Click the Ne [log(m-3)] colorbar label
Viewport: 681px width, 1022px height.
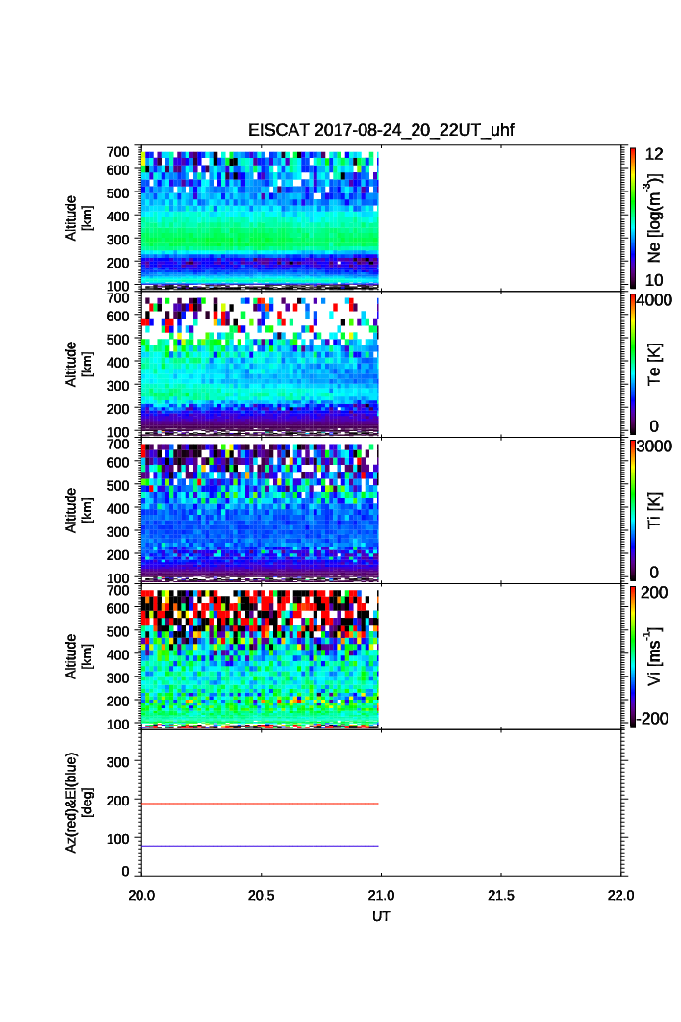click(x=655, y=218)
